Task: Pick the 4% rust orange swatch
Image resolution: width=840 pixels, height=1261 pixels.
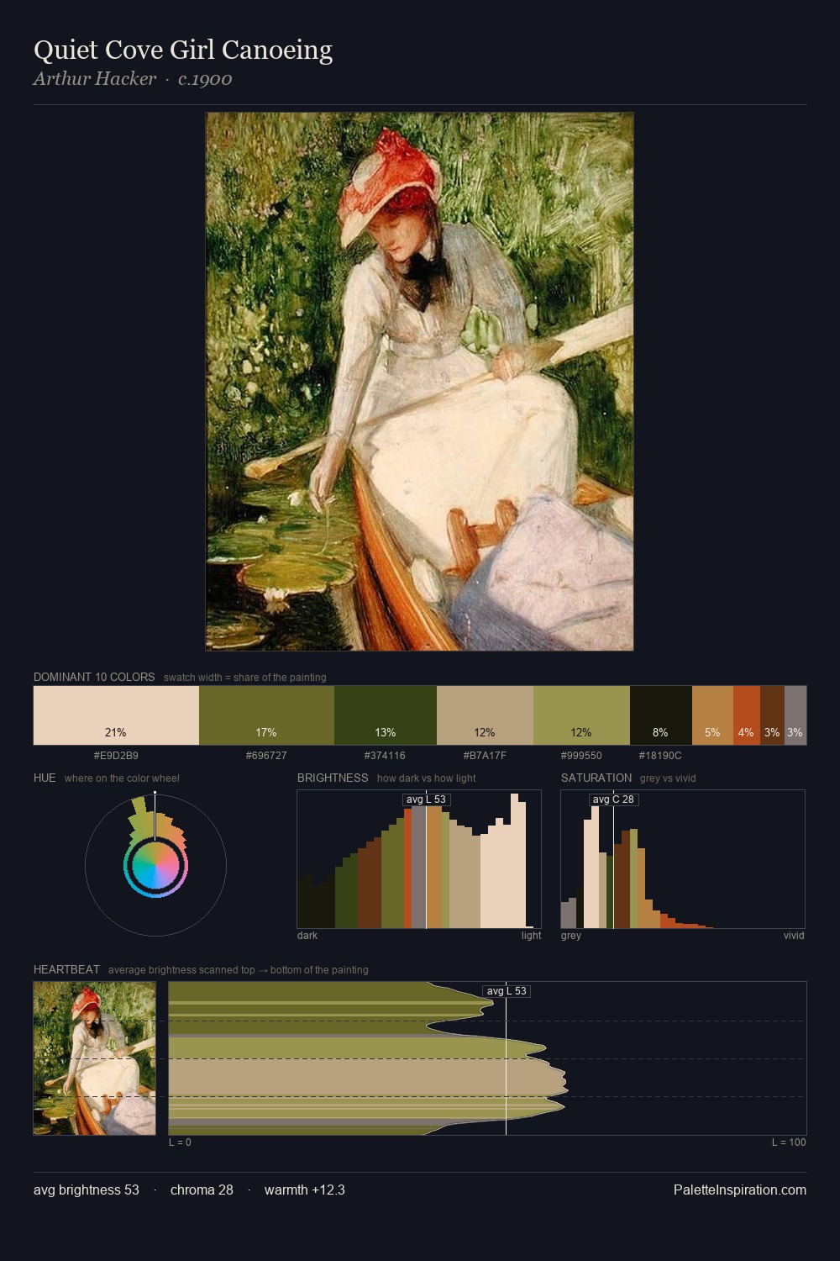Action: [747, 715]
